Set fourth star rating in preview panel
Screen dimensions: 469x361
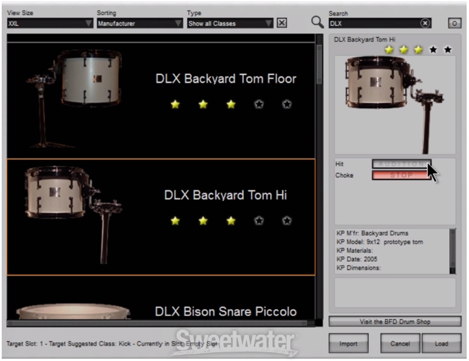[433, 49]
